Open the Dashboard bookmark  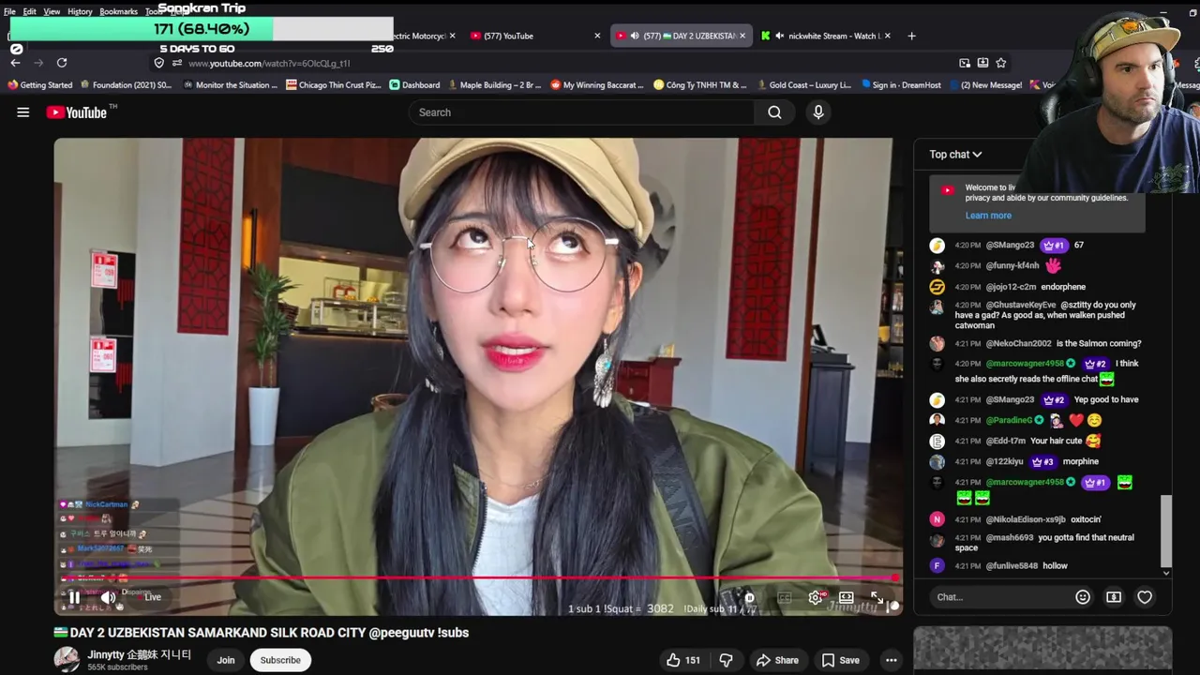tap(414, 84)
